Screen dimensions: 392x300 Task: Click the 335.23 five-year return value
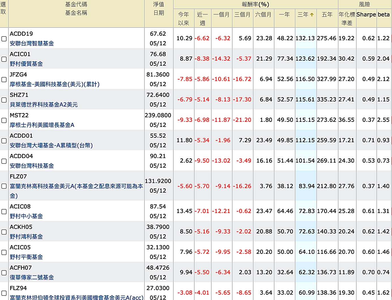tap(327, 99)
